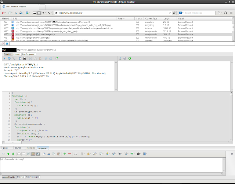
Task: Switch to the Headers tab
Action: click(16, 54)
